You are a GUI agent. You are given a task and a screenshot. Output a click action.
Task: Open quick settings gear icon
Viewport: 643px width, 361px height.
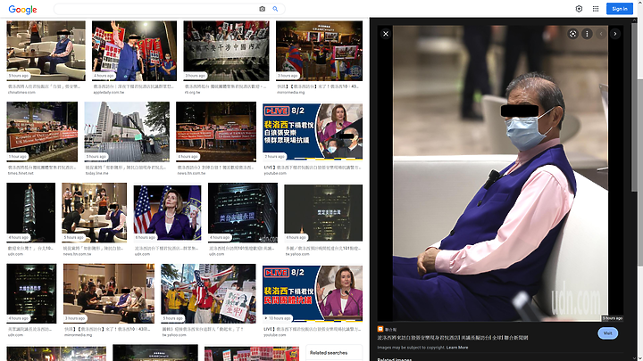tap(579, 9)
